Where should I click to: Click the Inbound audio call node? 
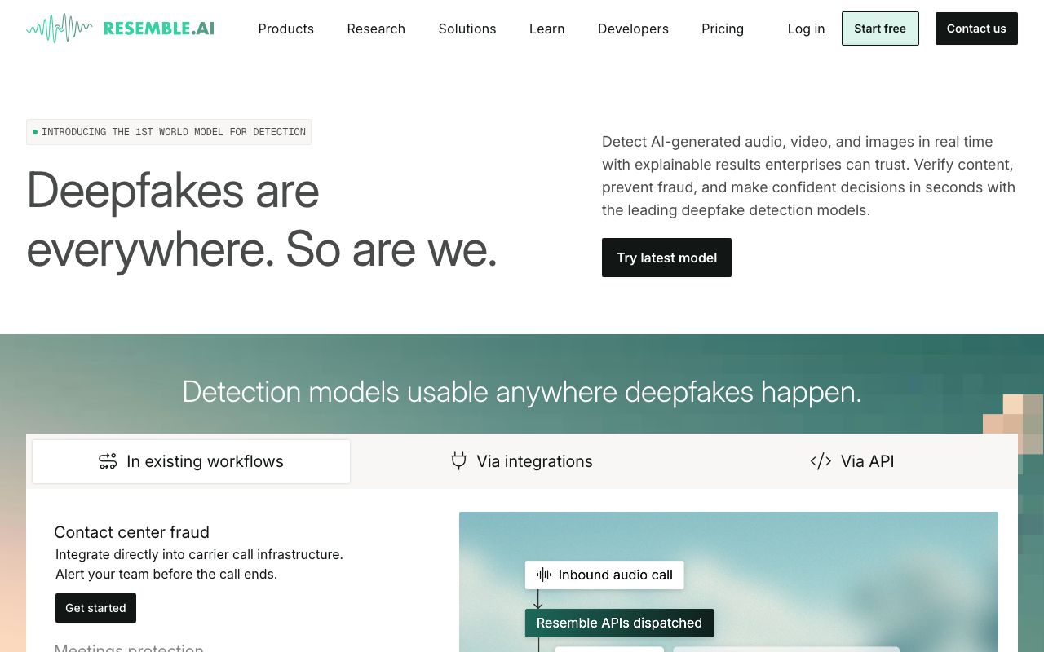tap(604, 575)
